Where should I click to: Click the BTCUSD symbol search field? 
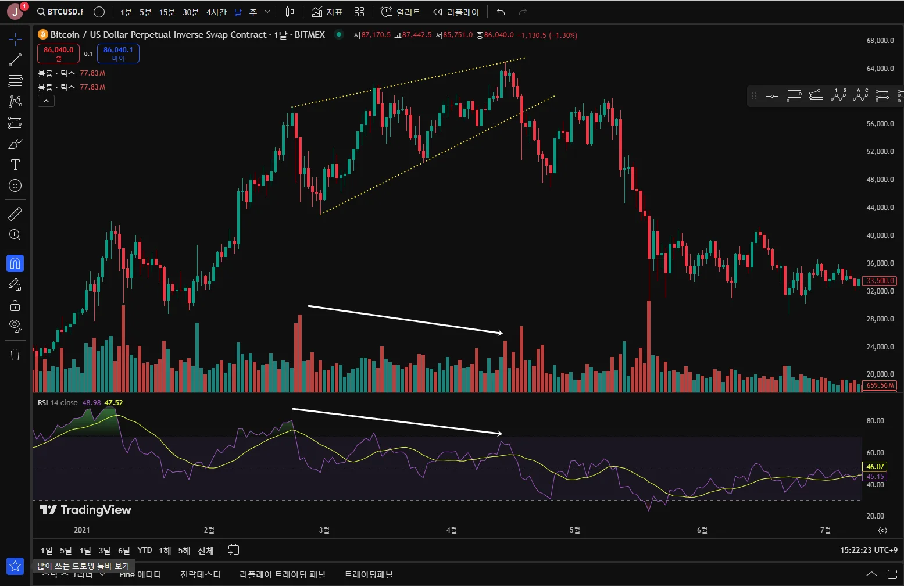60,12
